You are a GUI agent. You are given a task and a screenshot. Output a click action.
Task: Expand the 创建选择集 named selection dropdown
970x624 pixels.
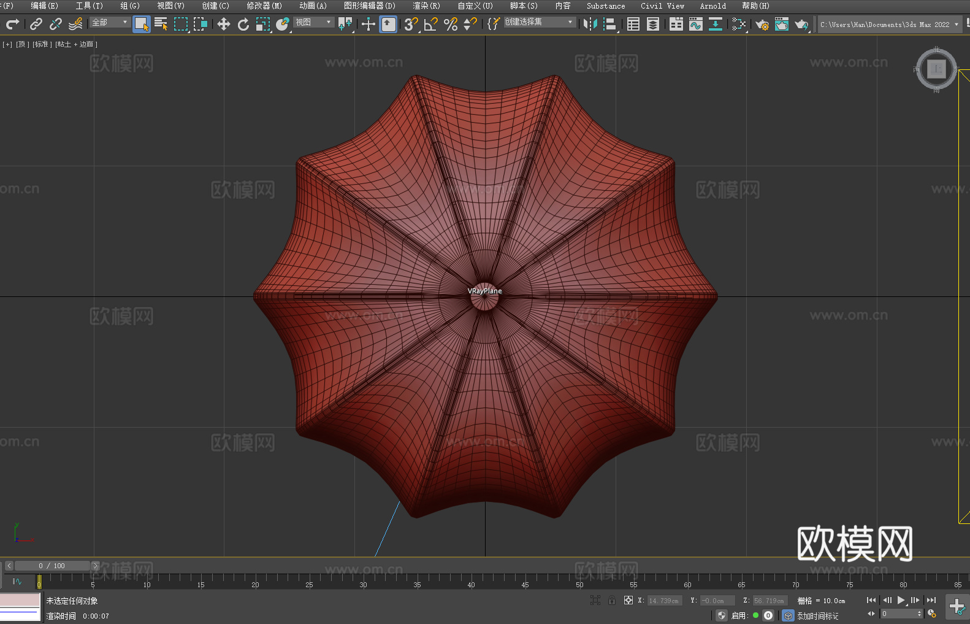coord(539,22)
